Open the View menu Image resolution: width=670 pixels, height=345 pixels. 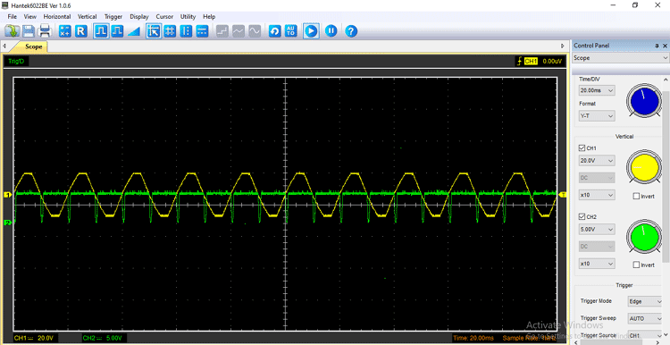coord(30,17)
